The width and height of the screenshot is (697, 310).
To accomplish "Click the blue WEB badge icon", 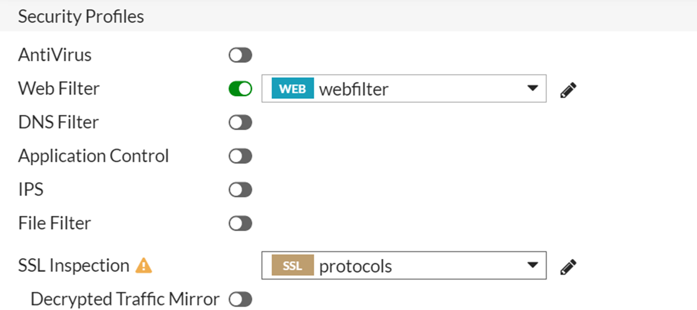I will coord(292,89).
